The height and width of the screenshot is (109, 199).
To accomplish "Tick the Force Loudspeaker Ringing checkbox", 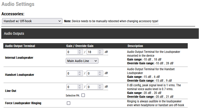I will [x=68, y=103].
